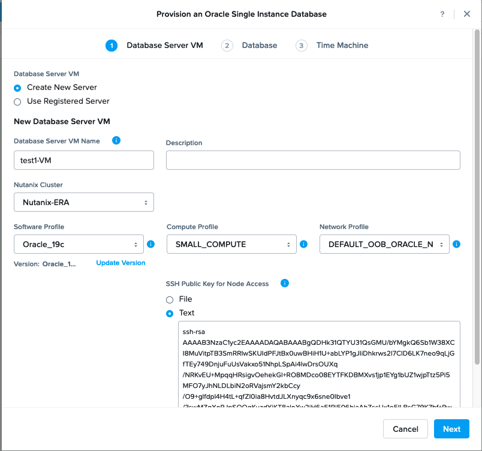This screenshot has height=451, width=482.
Task: Open the Compute Profile SMALL_COMPUTE dropdown
Action: click(231, 244)
